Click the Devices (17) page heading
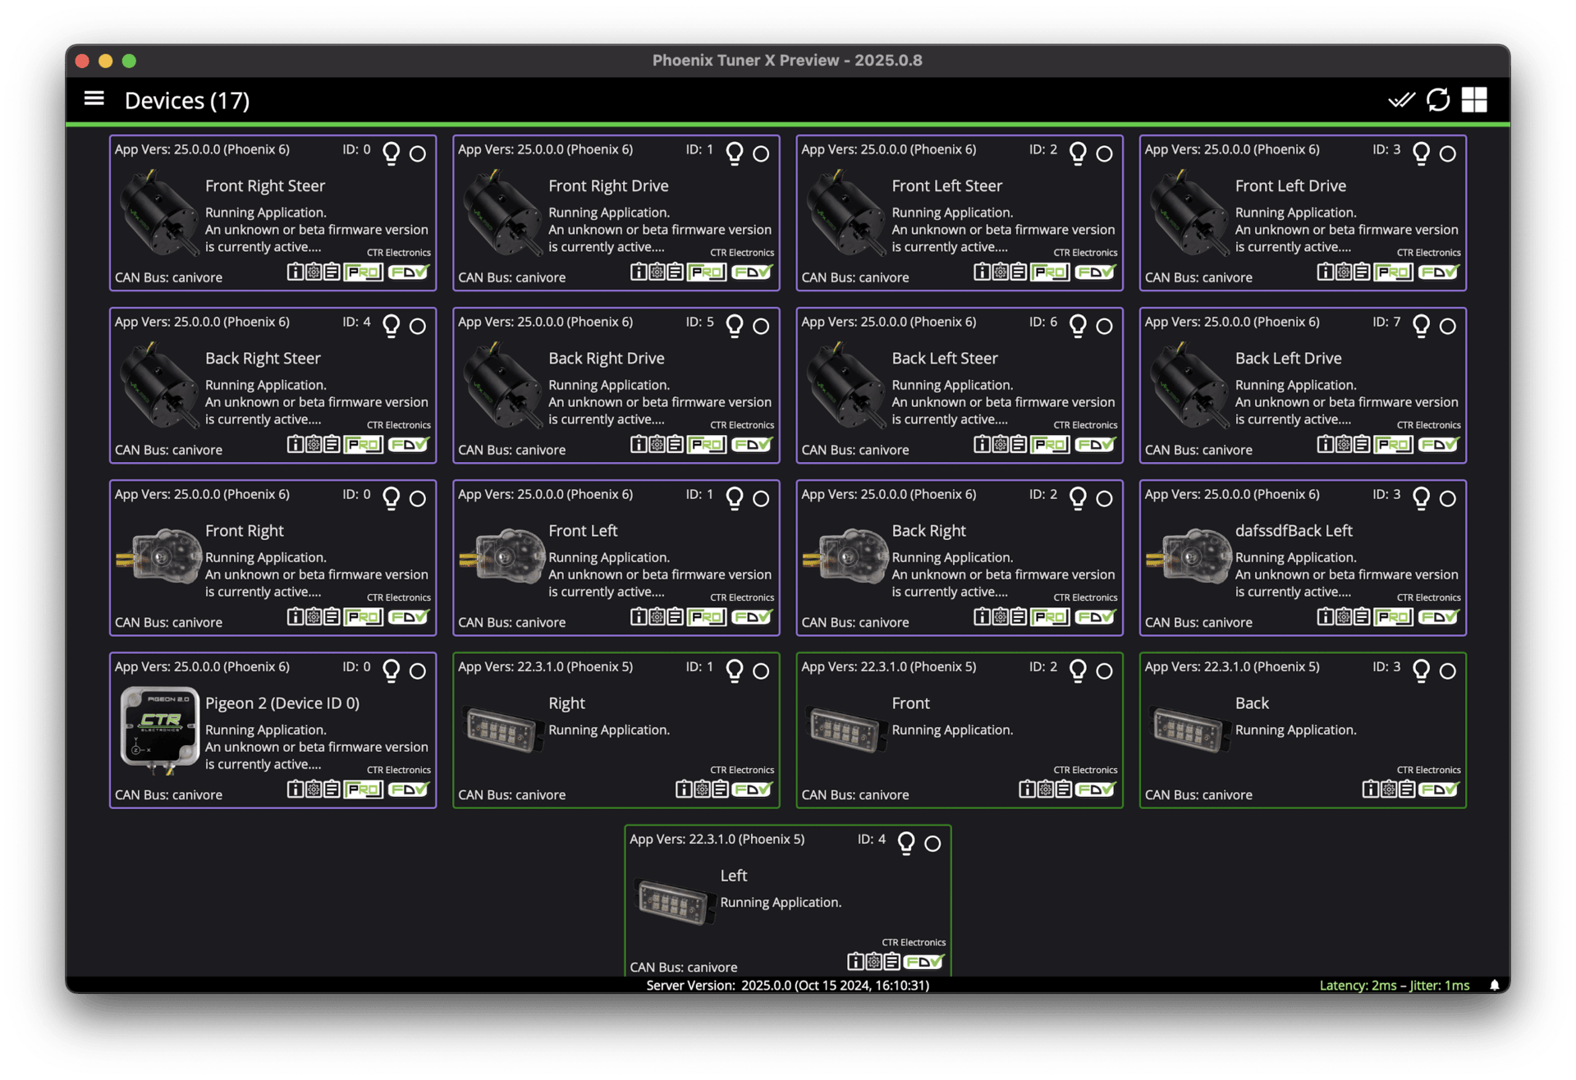 pyautogui.click(x=187, y=100)
